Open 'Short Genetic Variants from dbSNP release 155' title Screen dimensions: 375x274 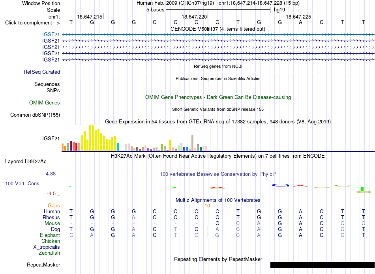[x=218, y=110]
